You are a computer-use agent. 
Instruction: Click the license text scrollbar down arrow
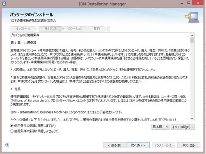192,119
